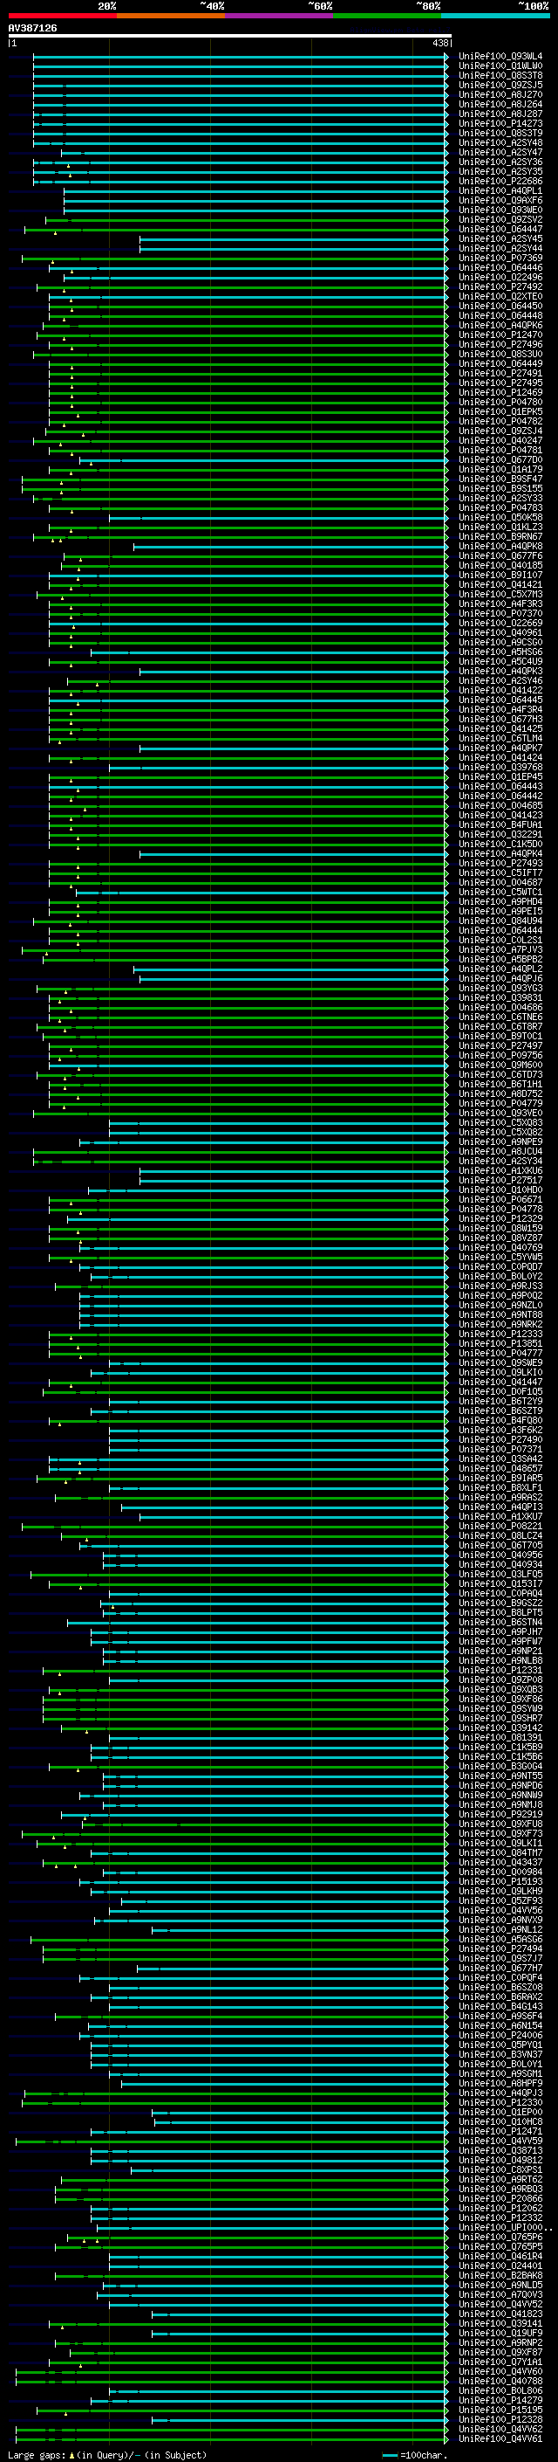Click the UniRef100_P14279 label
558x2462 pixels.
click(x=500, y=2401)
